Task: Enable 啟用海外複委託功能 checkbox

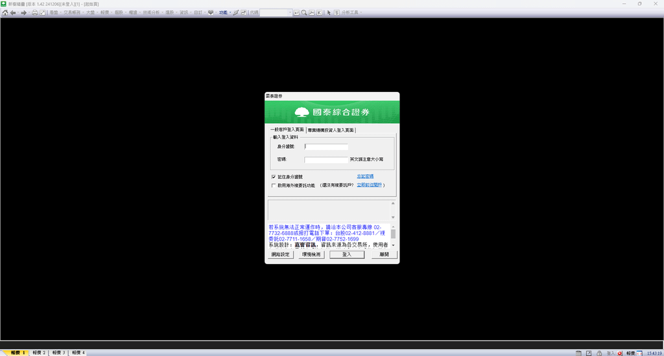Action: (274, 185)
